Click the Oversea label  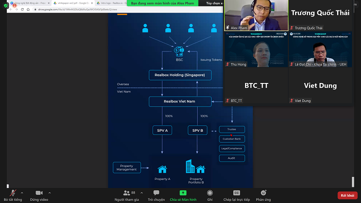click(x=123, y=84)
